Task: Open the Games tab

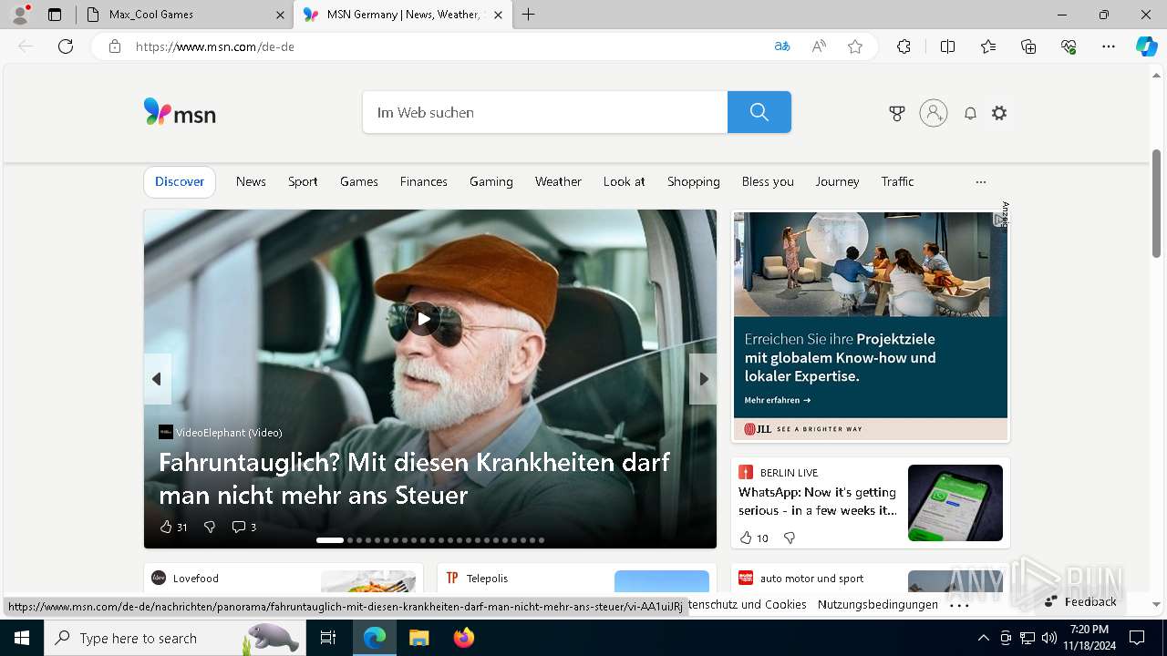Action: 359,181
